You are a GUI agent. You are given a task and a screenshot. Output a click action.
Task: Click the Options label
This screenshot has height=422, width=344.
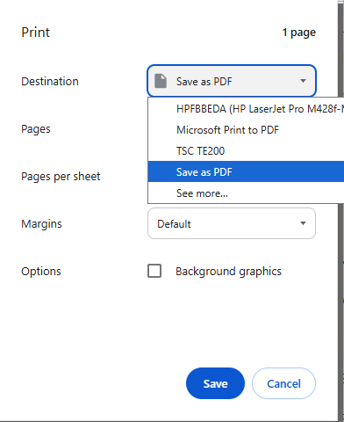(x=41, y=272)
